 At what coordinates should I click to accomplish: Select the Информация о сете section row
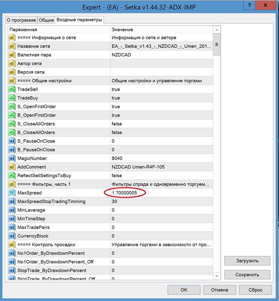110,38
